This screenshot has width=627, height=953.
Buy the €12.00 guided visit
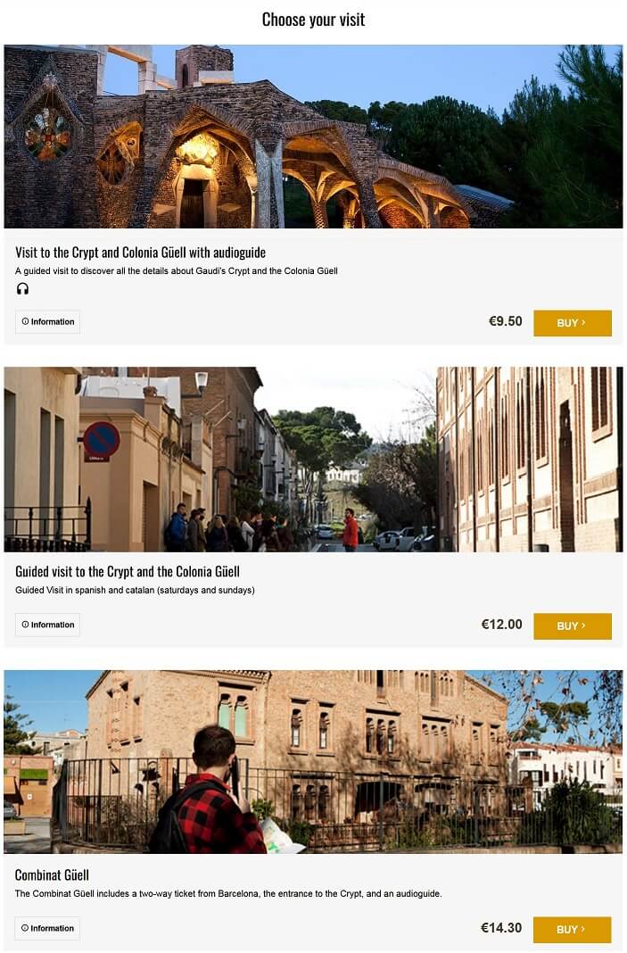pyautogui.click(x=573, y=626)
